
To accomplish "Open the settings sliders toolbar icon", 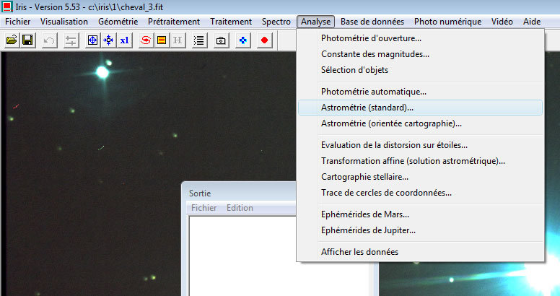I will (x=71, y=40).
